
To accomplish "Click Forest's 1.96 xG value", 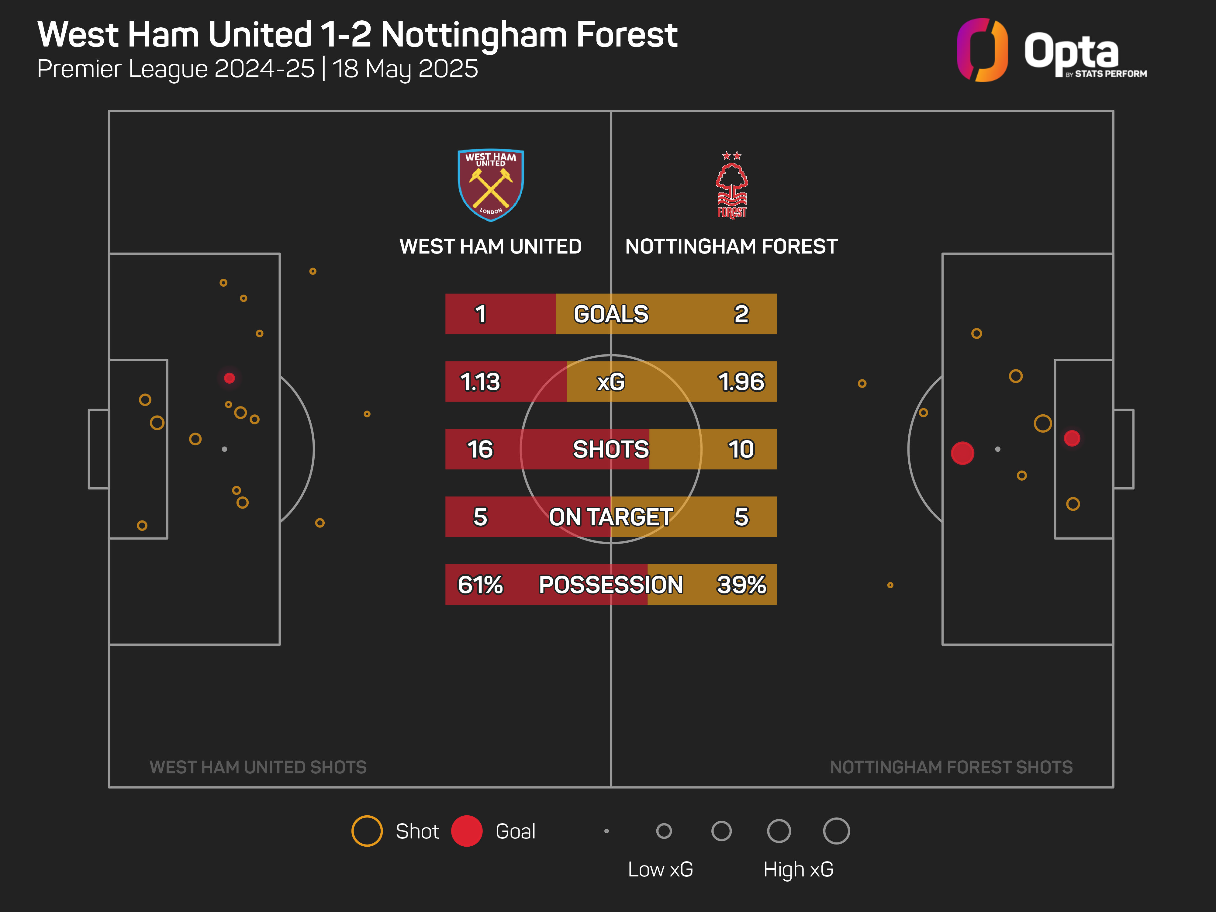I will [741, 382].
